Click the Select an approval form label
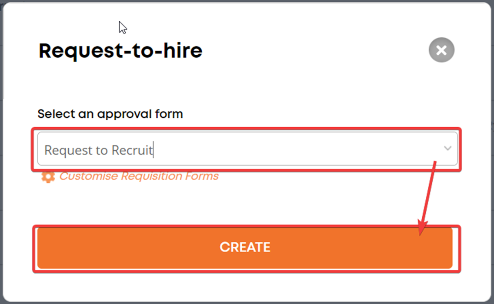Viewport: 494px width, 304px height. (110, 114)
